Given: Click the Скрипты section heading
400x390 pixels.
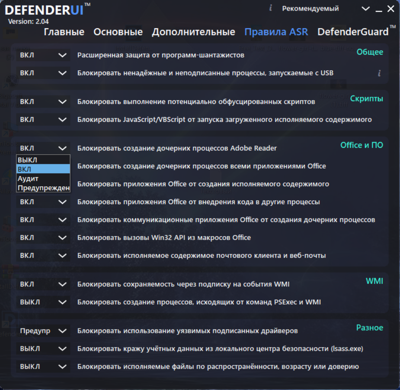Looking at the screenshot, I should (366, 99).
